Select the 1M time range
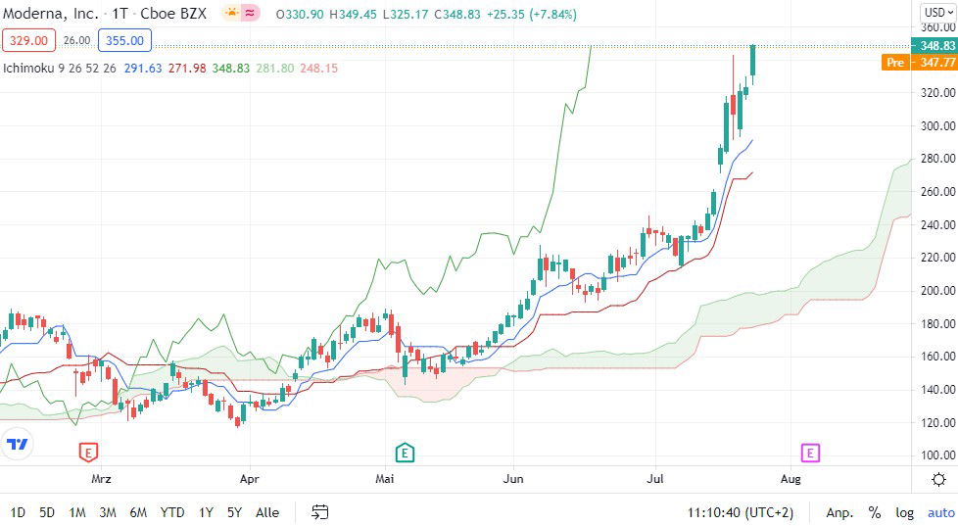Image resolution: width=958 pixels, height=526 pixels. click(77, 512)
